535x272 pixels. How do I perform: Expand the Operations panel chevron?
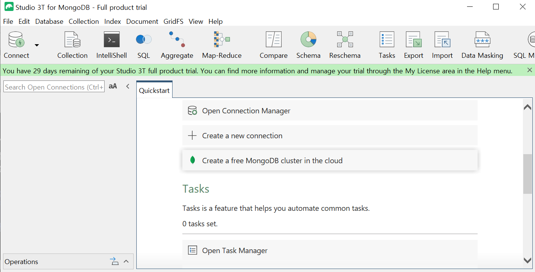[126, 261]
